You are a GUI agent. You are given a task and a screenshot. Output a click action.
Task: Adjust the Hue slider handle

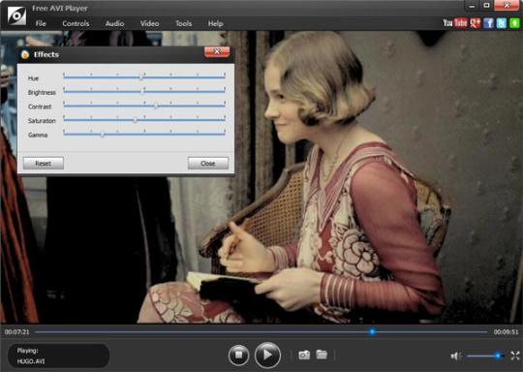(141, 77)
